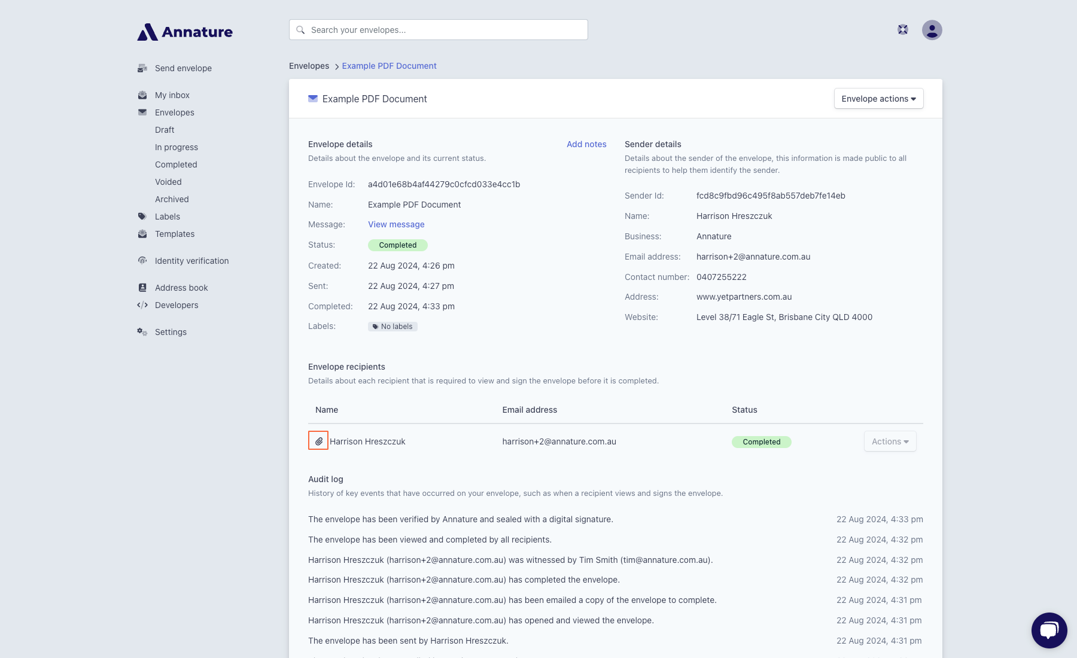Screen dimensions: 1077x658
Task: Click the Add notes link
Action: 586,144
